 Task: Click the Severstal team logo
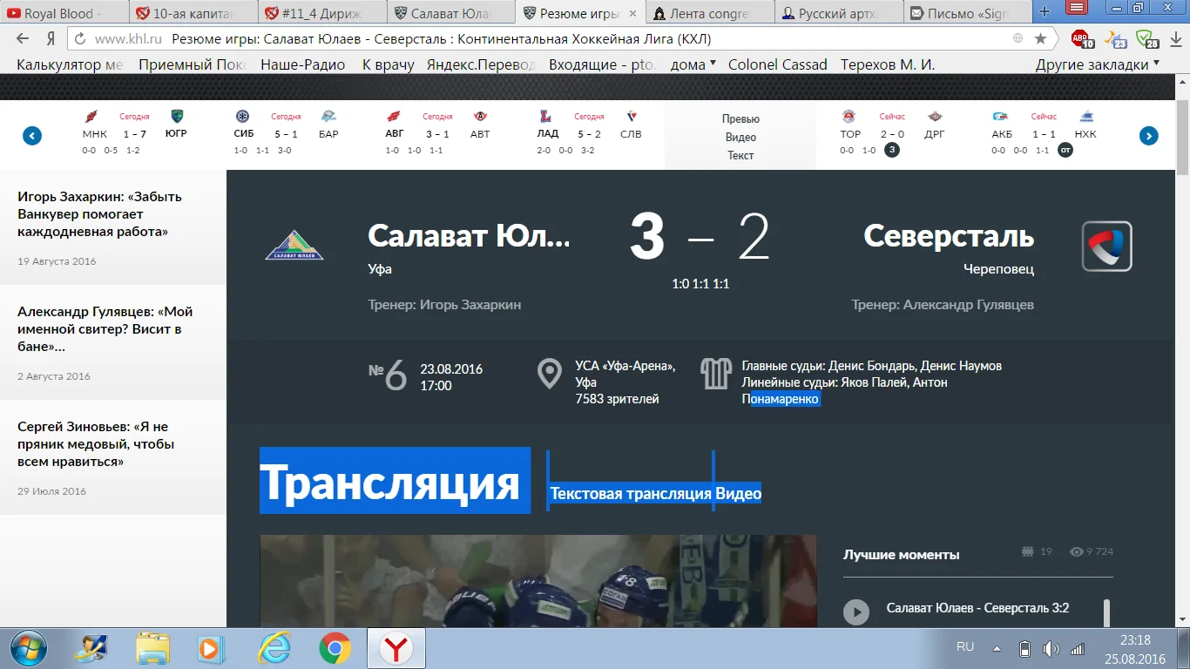click(1106, 247)
